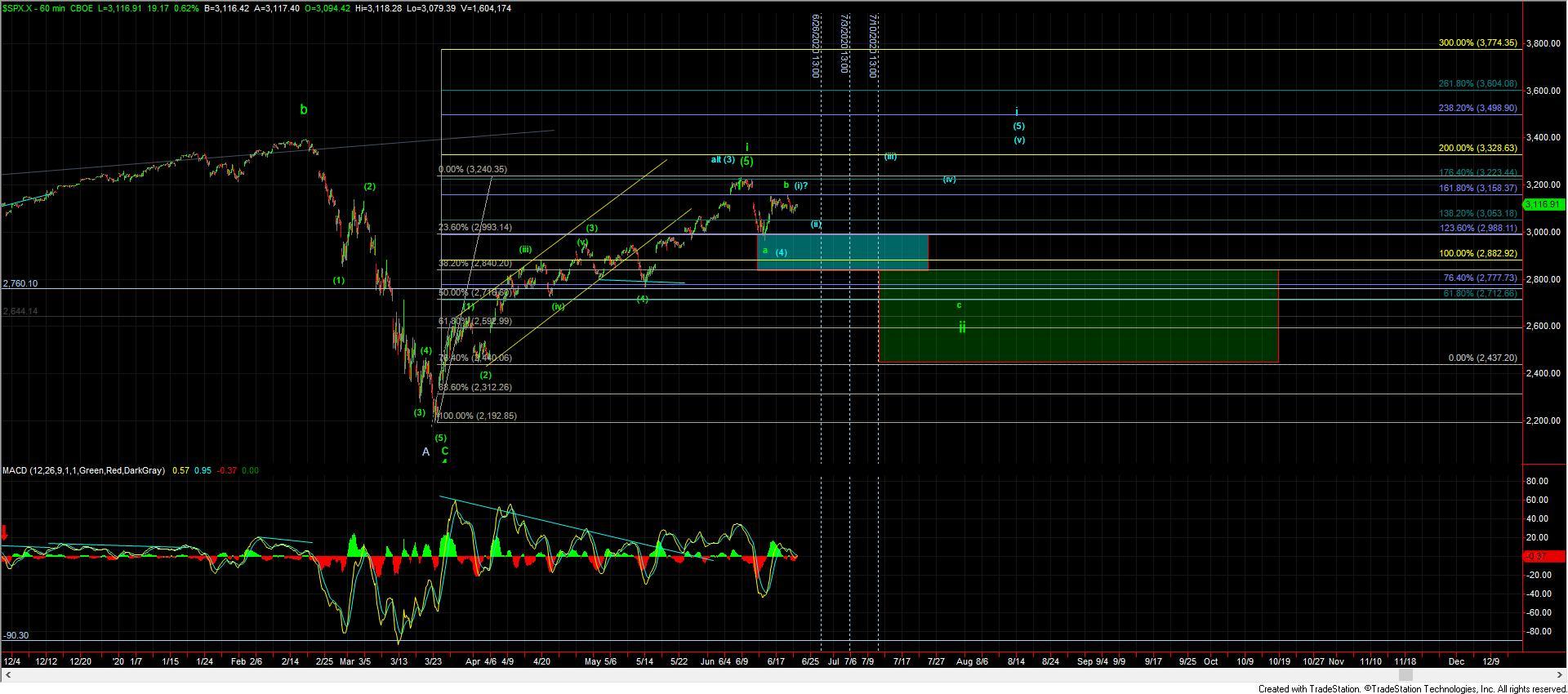Select the large green 'b' wave label
Screen dimensions: 1568x694
[x=303, y=109]
